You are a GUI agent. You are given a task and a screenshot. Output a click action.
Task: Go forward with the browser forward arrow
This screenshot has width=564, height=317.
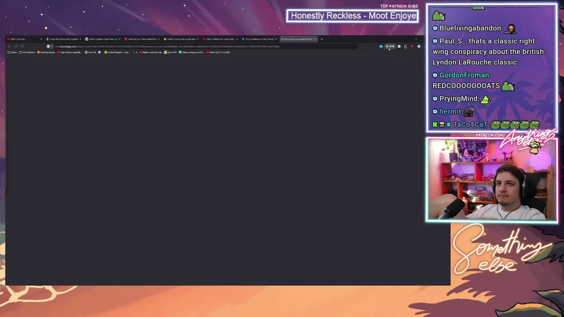click(15, 46)
